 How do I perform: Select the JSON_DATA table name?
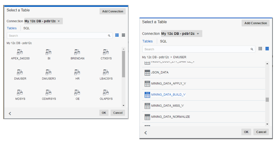click(160, 72)
